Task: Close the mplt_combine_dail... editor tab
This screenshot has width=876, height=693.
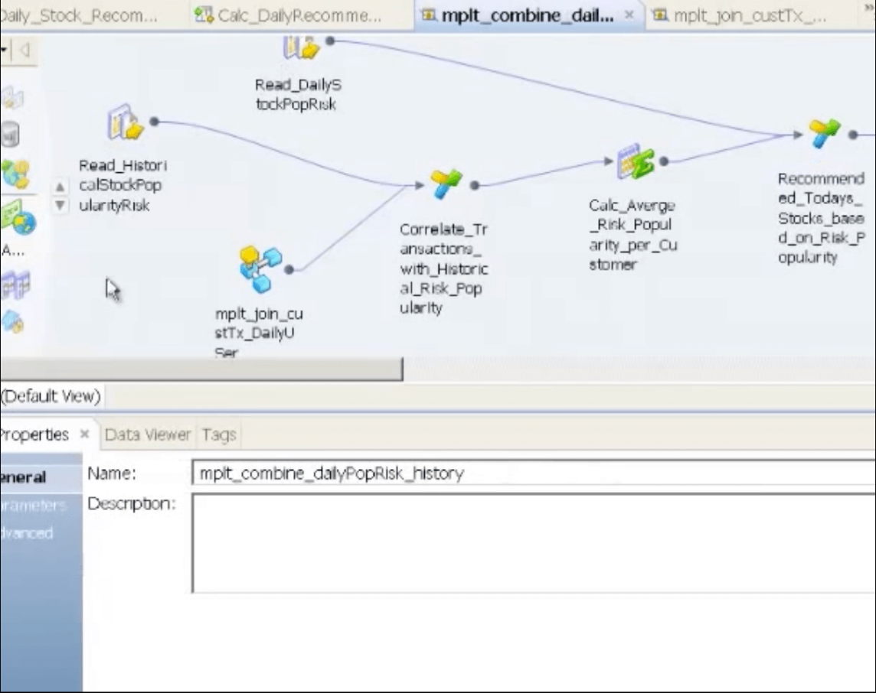Action: tap(629, 15)
